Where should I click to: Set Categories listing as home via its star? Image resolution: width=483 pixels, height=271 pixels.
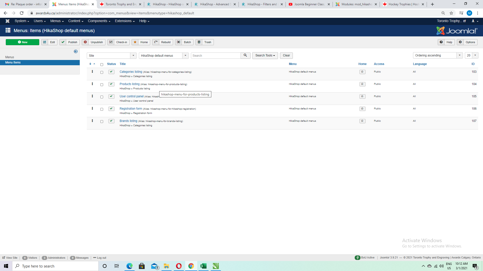(x=362, y=72)
